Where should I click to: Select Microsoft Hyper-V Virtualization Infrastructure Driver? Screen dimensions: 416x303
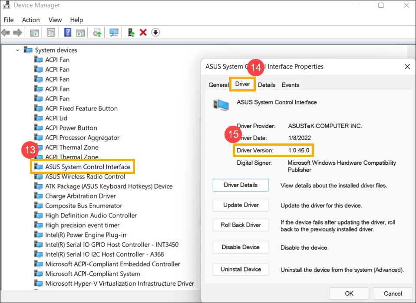(120, 283)
